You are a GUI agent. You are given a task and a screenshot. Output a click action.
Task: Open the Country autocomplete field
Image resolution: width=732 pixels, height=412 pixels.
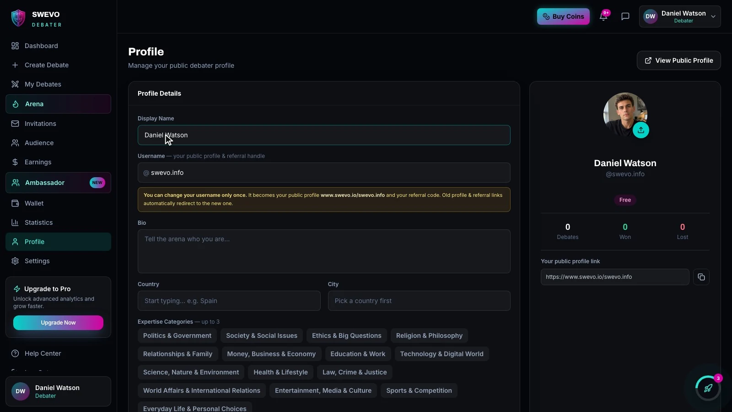229,301
